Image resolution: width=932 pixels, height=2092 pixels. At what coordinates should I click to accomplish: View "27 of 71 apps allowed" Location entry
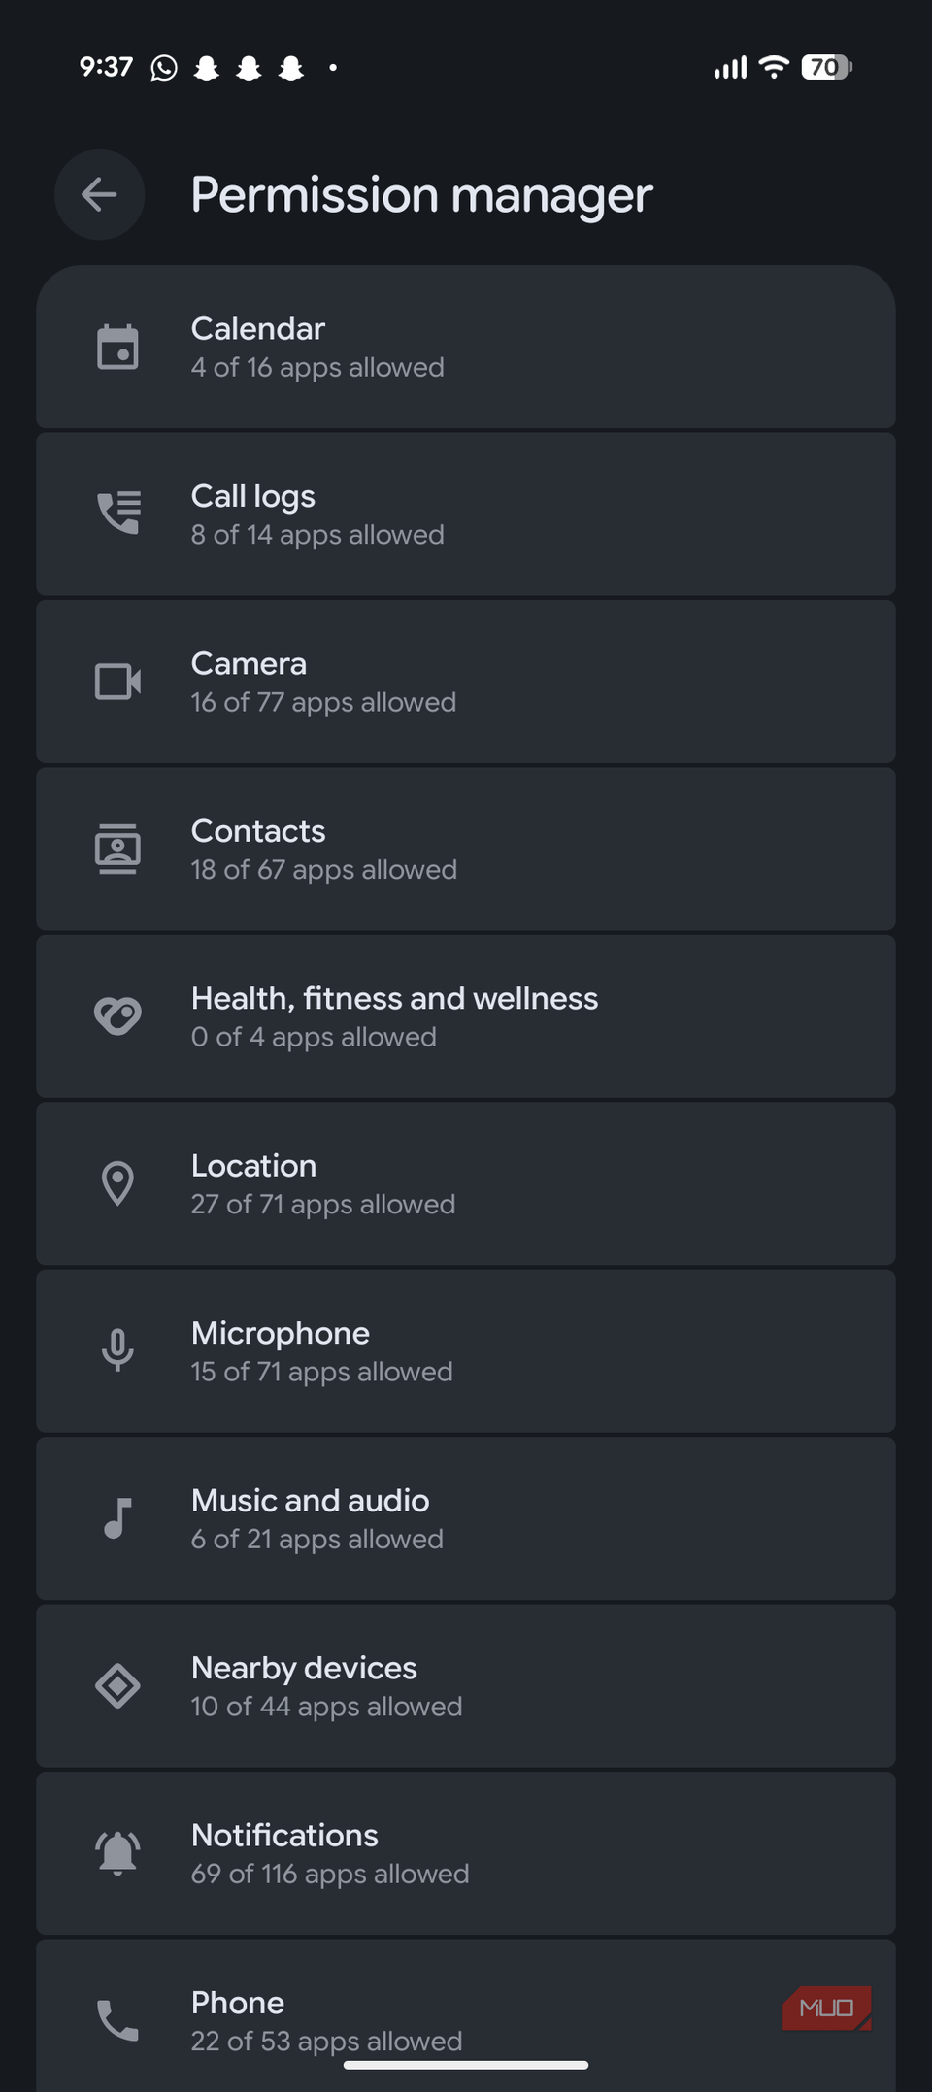pyautogui.click(x=323, y=1205)
